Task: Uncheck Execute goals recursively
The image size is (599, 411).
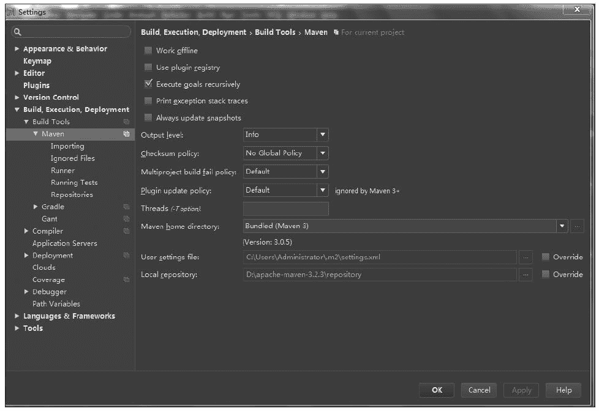Action: pyautogui.click(x=148, y=84)
